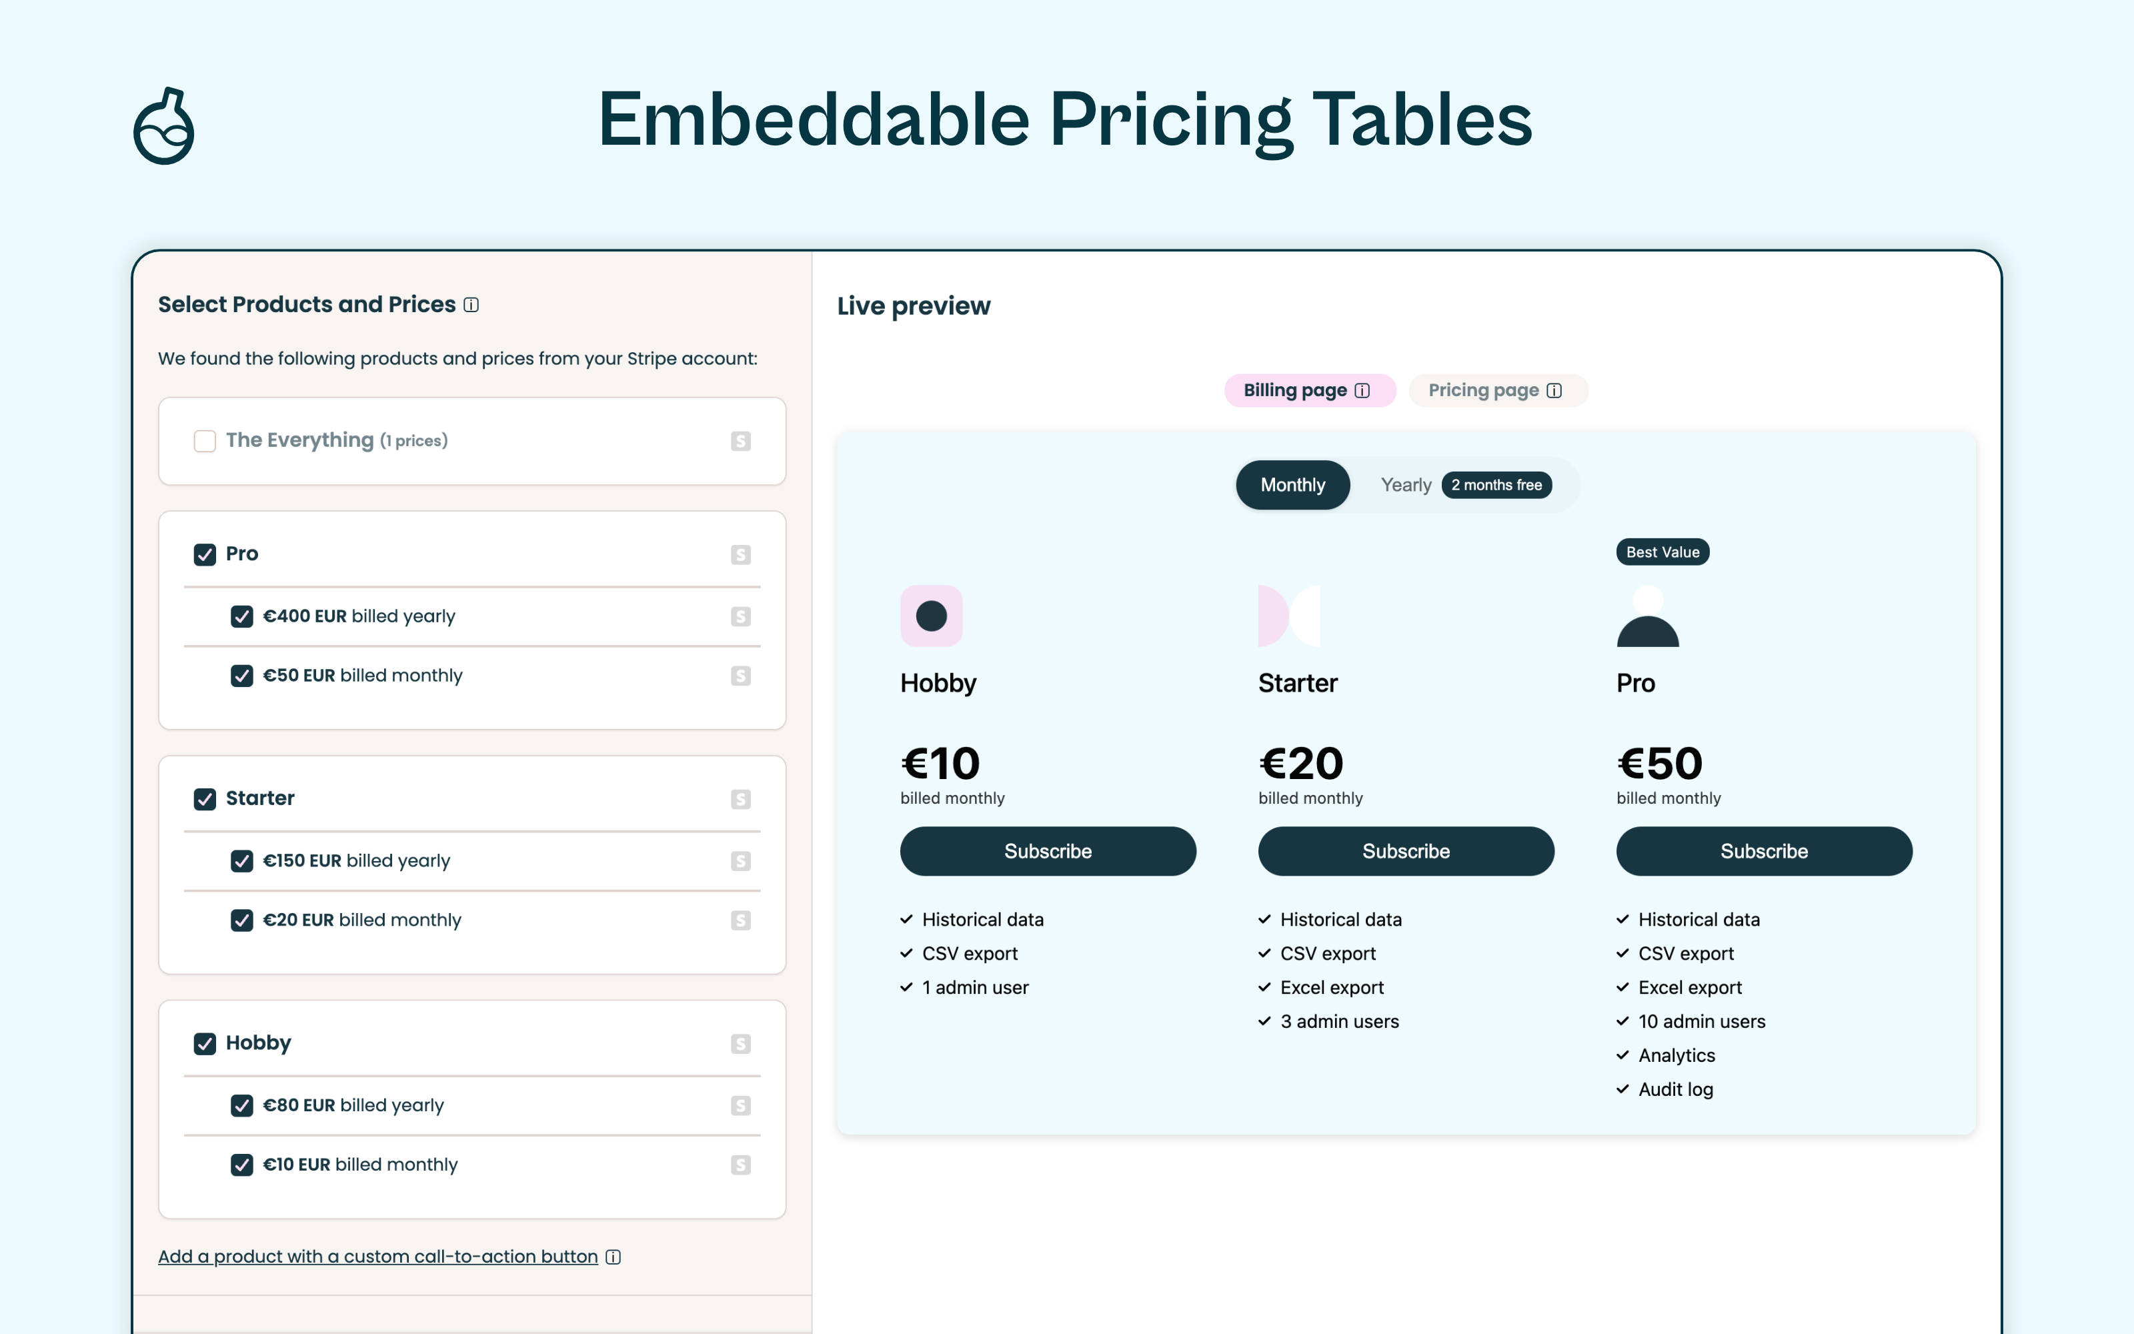Switch to the Pricing page tab
Image resolution: width=2134 pixels, height=1334 pixels.
click(x=1498, y=391)
